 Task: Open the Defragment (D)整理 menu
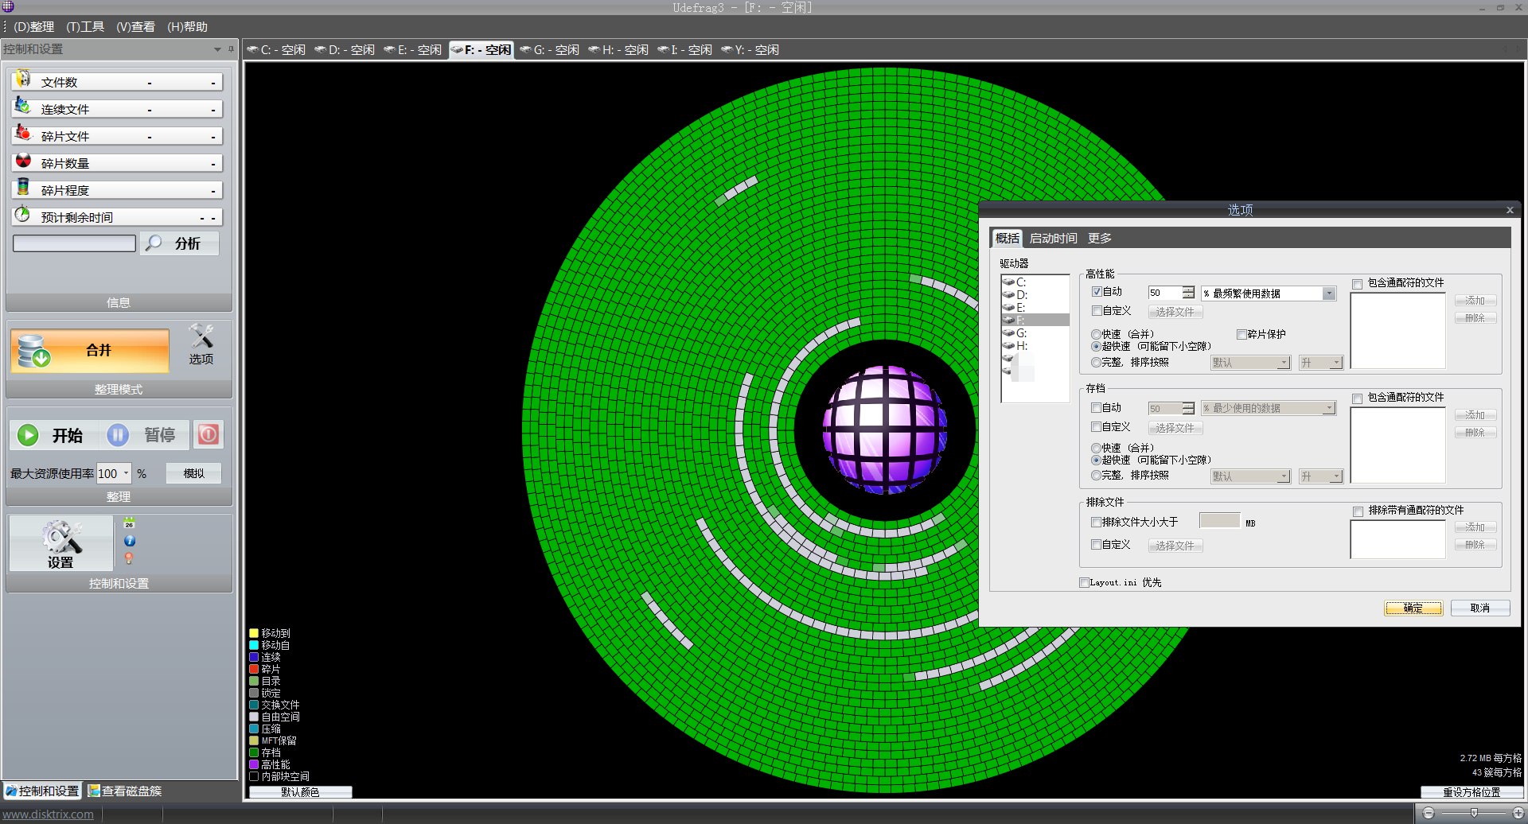tap(33, 27)
